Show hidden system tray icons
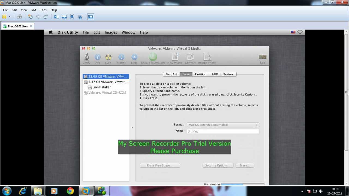 pos(302,191)
